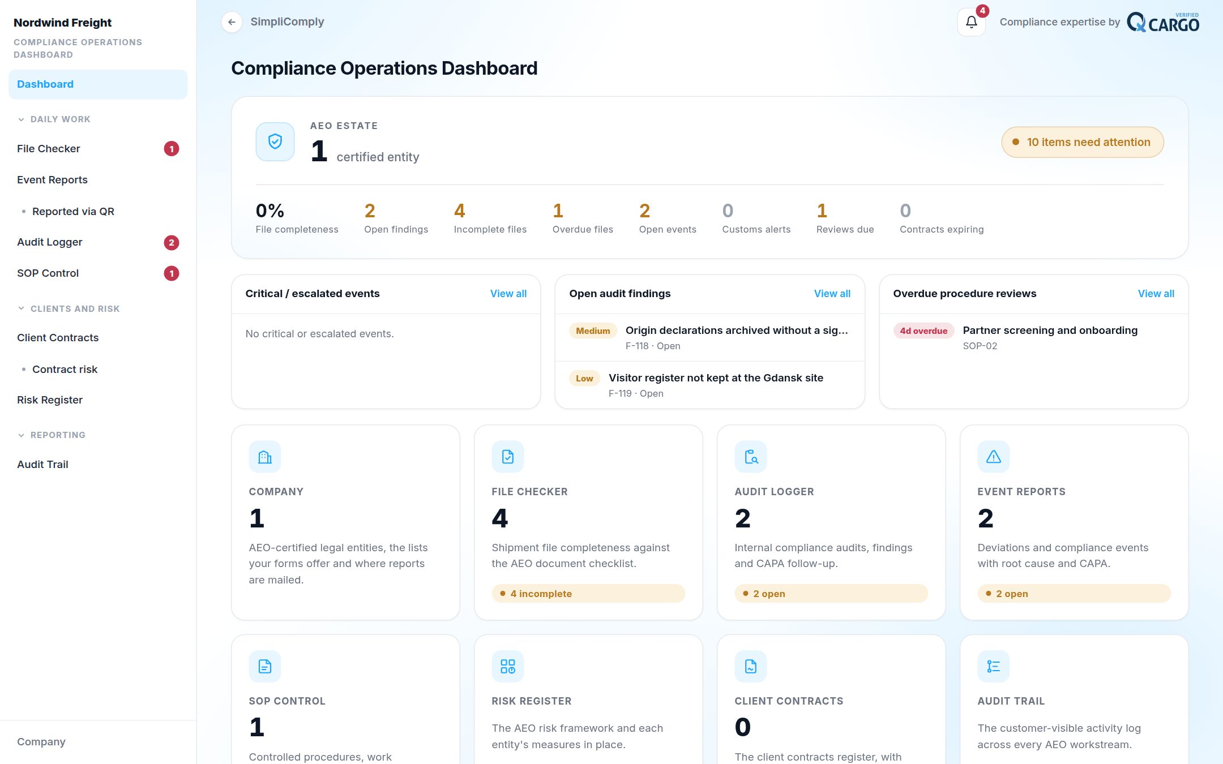Image resolution: width=1223 pixels, height=764 pixels.
Task: Click the 2 open pill on Event Reports
Action: pyautogui.click(x=1074, y=594)
